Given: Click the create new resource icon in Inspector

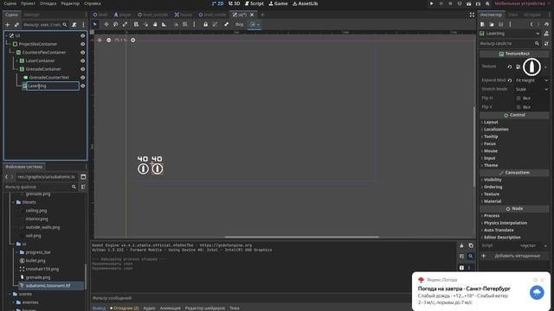Looking at the screenshot, I should [x=482, y=24].
